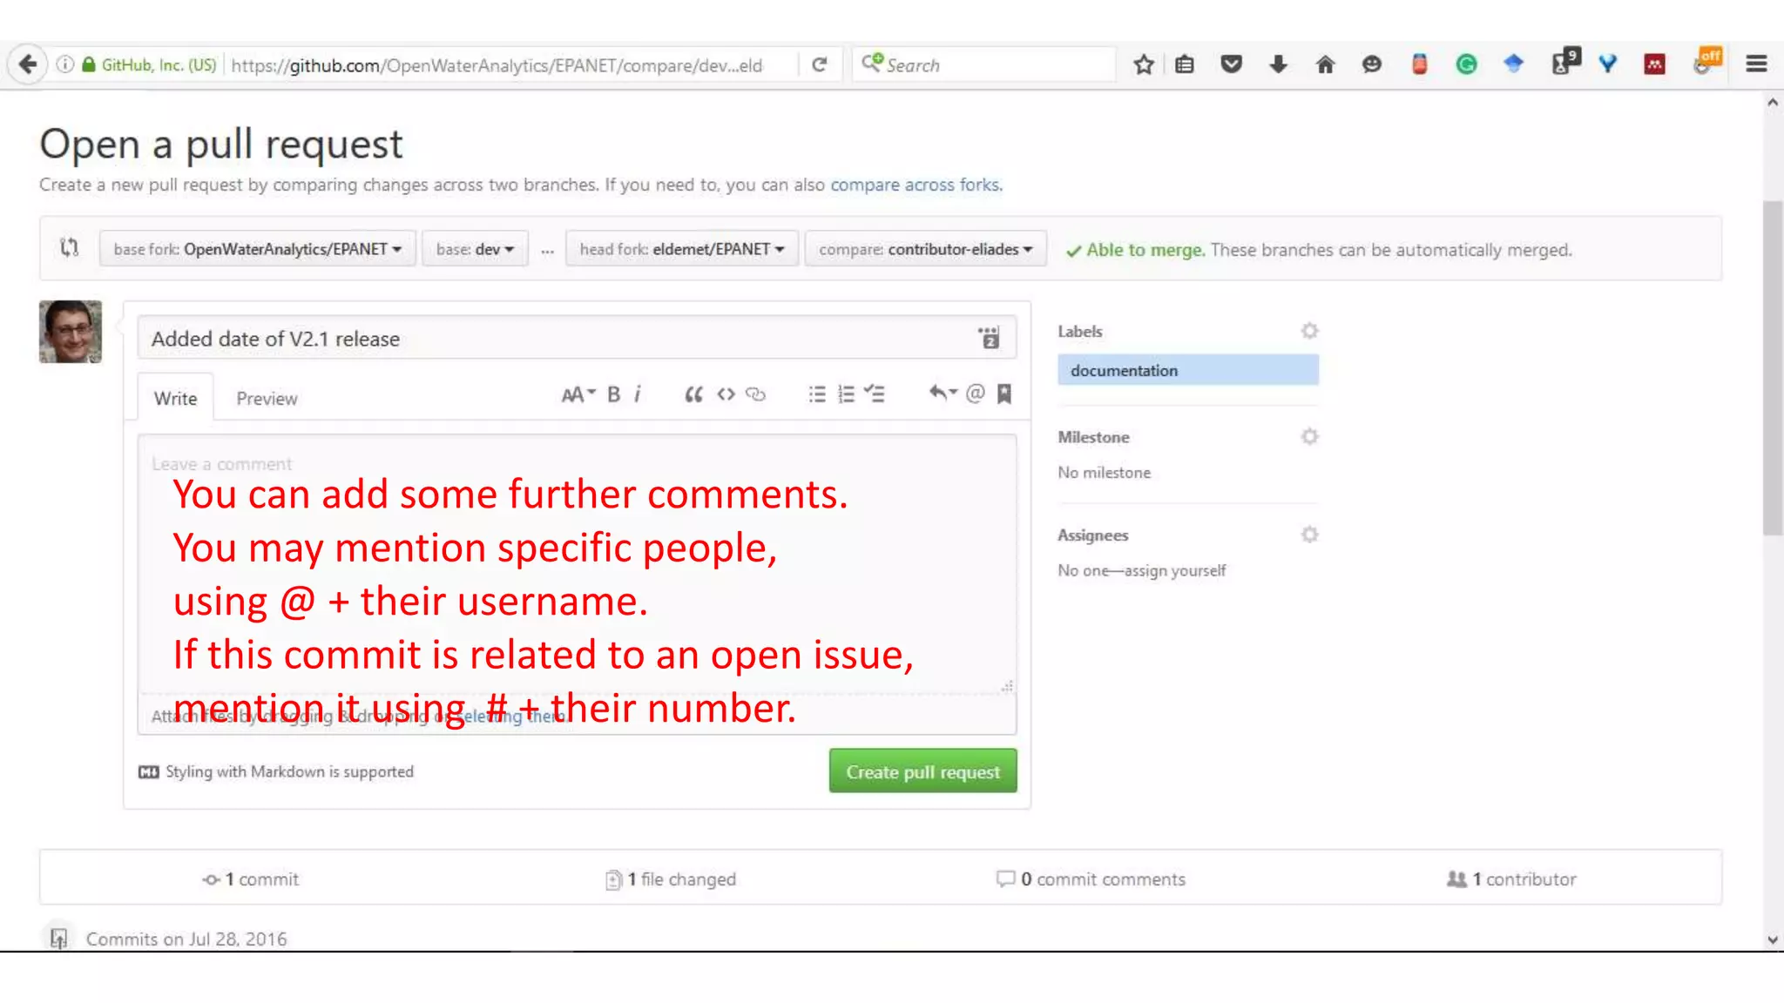This screenshot has height=1003, width=1784.
Task: Open the browser hamburger menu
Action: point(1756,64)
